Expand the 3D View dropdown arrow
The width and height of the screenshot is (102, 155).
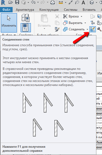tap(96, 2)
